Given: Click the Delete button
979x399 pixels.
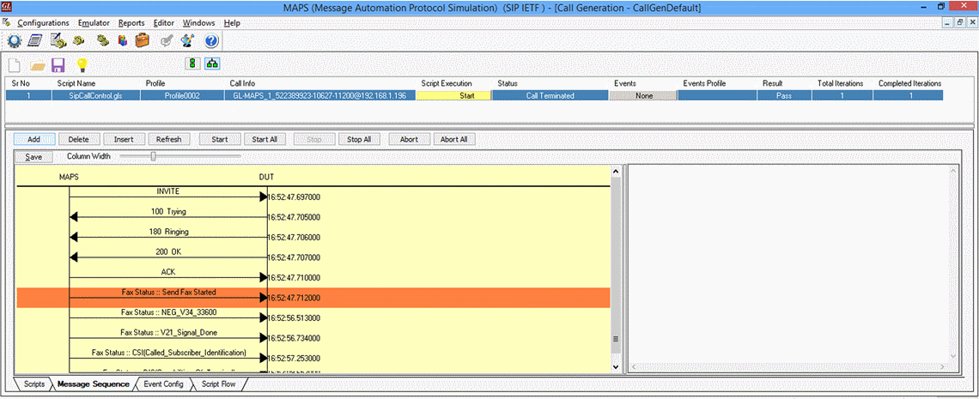Looking at the screenshot, I should [78, 139].
